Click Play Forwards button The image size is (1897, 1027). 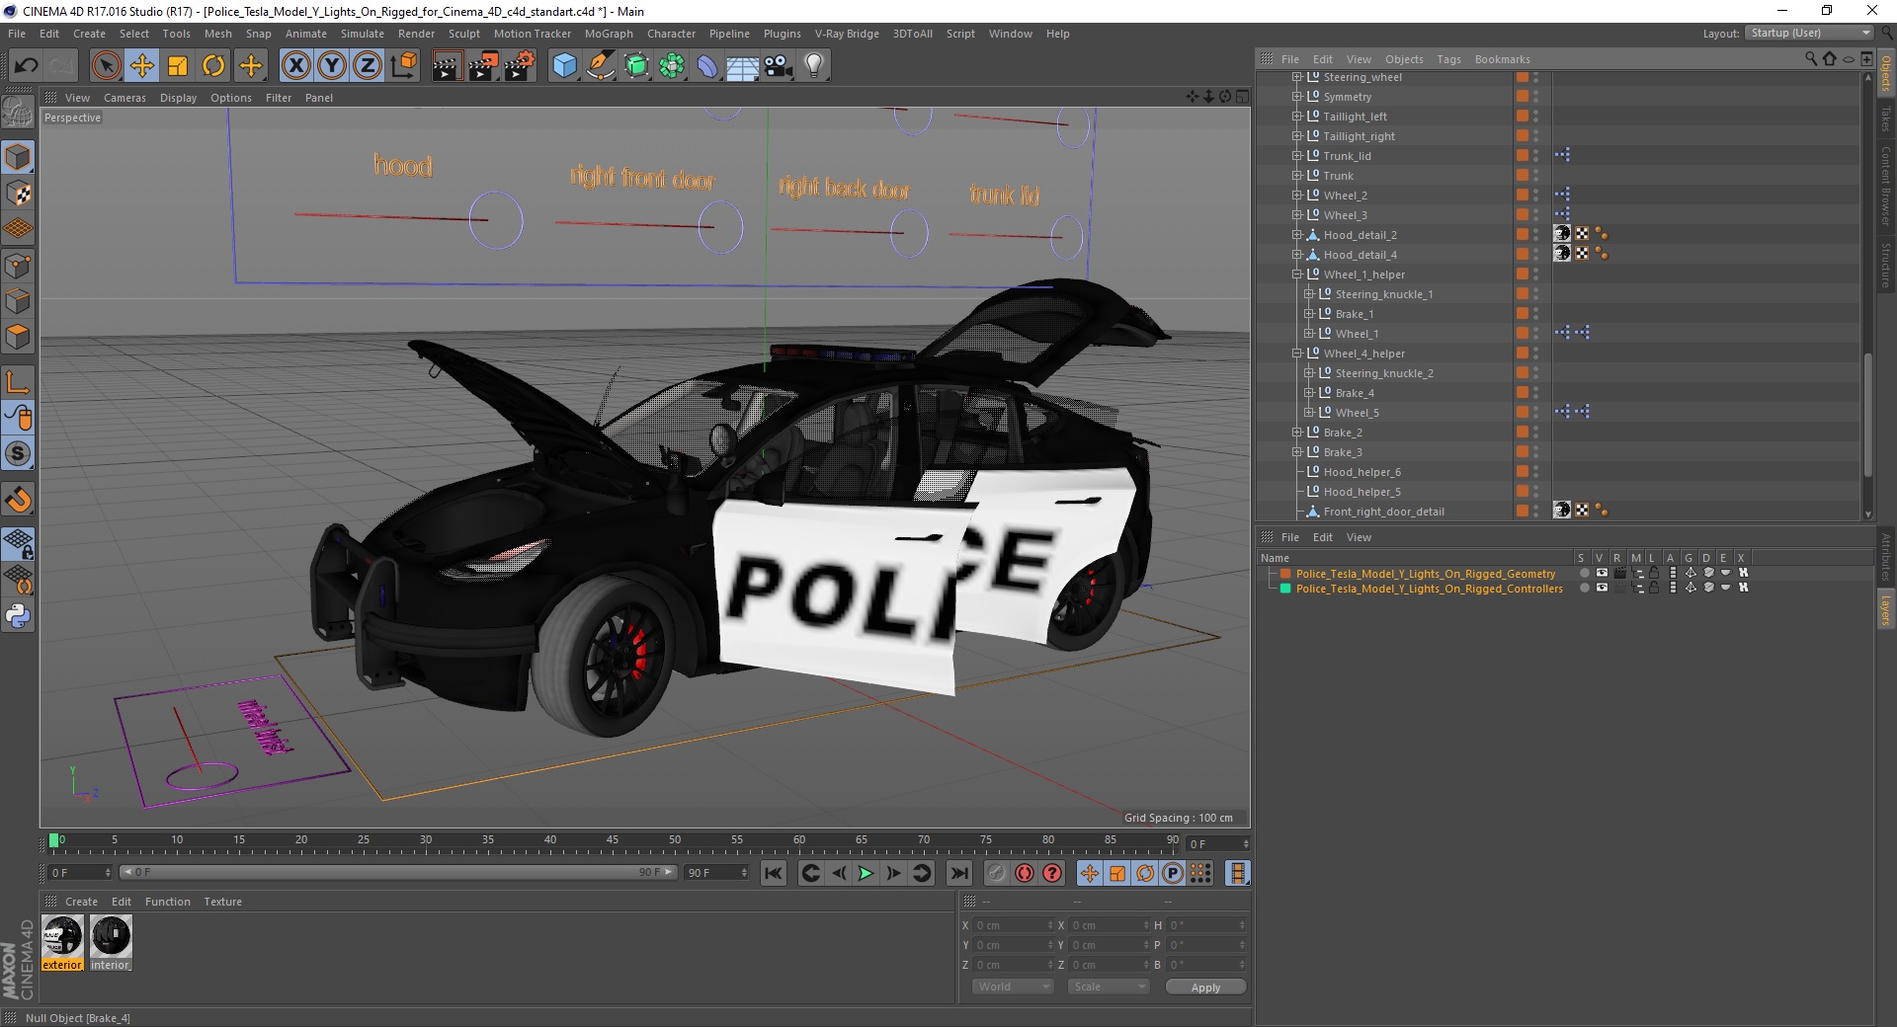(866, 873)
